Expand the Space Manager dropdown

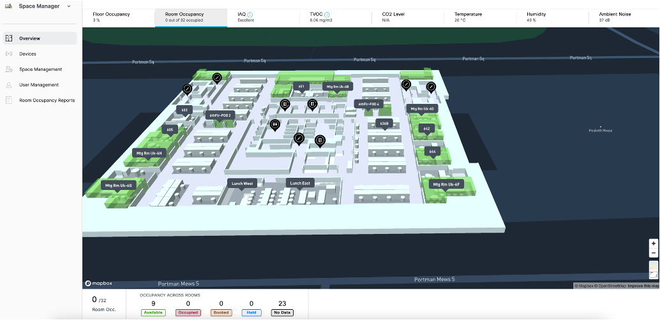(x=66, y=6)
